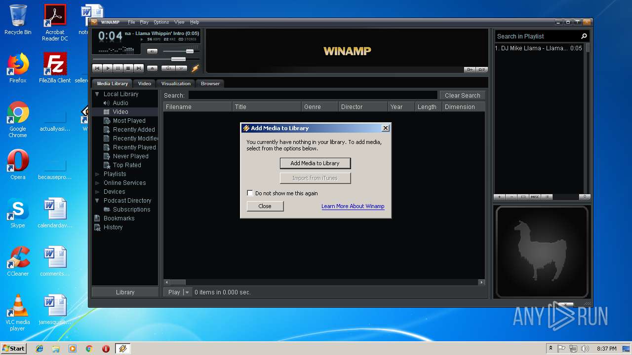The image size is (632, 355).
Task: Click the Play button below file list
Action: click(174, 292)
